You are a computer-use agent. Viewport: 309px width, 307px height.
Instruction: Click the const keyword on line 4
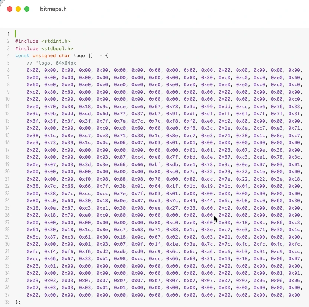click(22, 56)
